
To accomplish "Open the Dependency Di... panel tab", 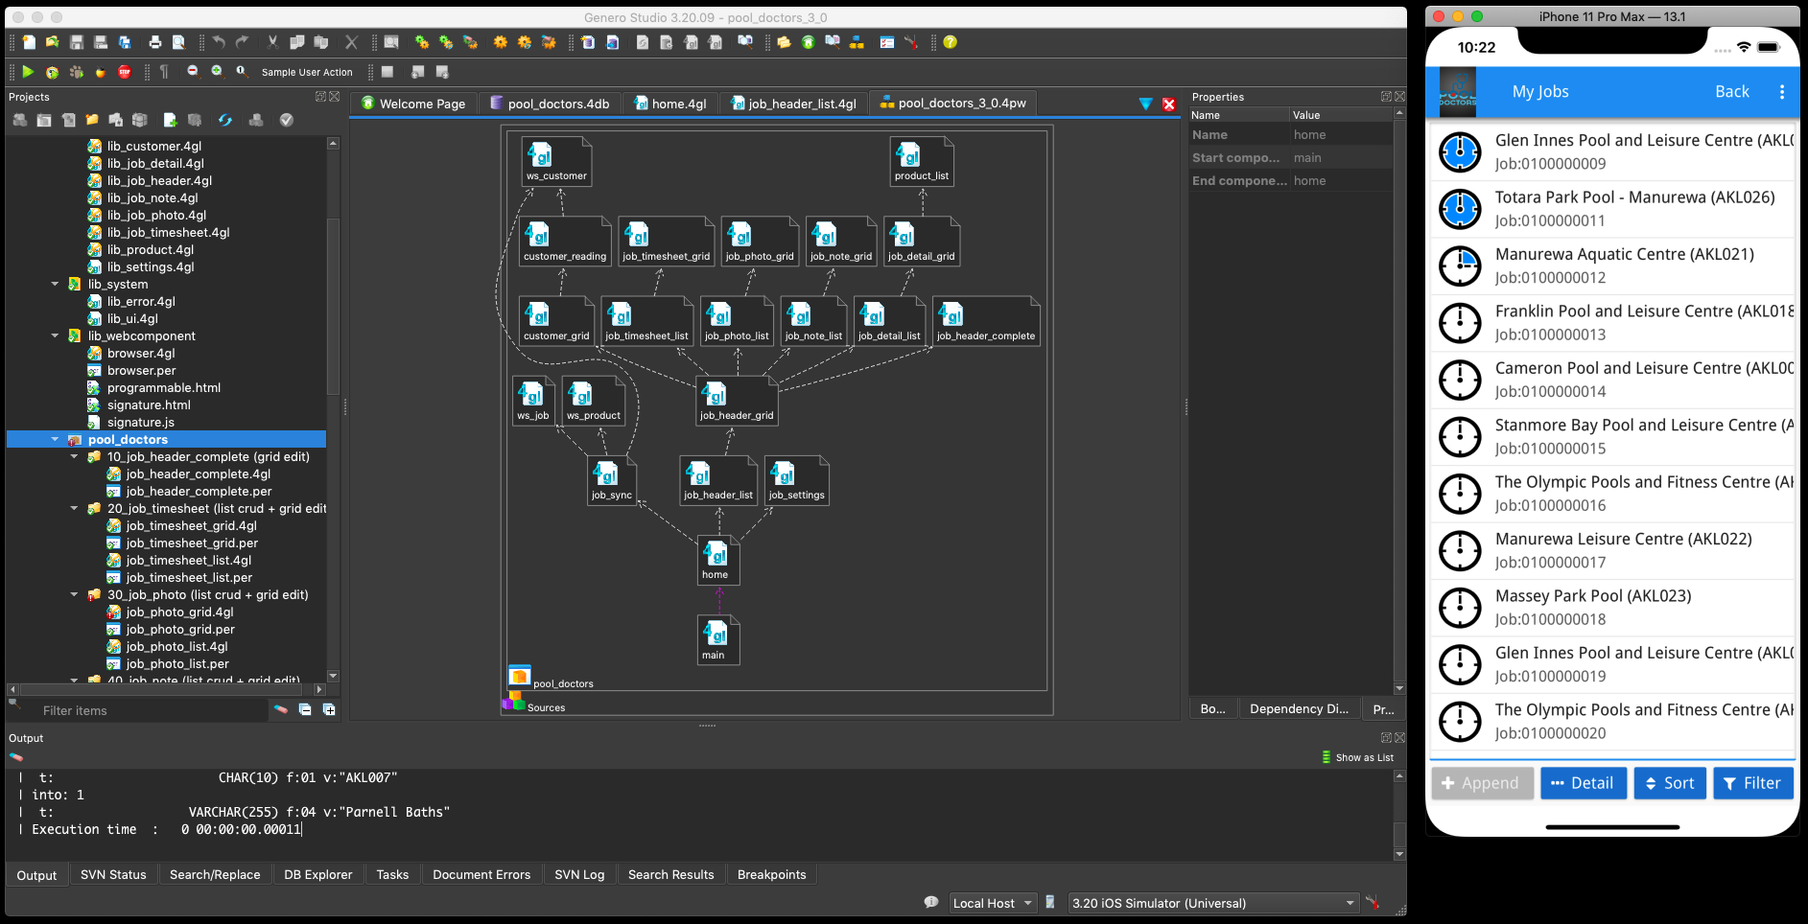I will pos(1299,708).
